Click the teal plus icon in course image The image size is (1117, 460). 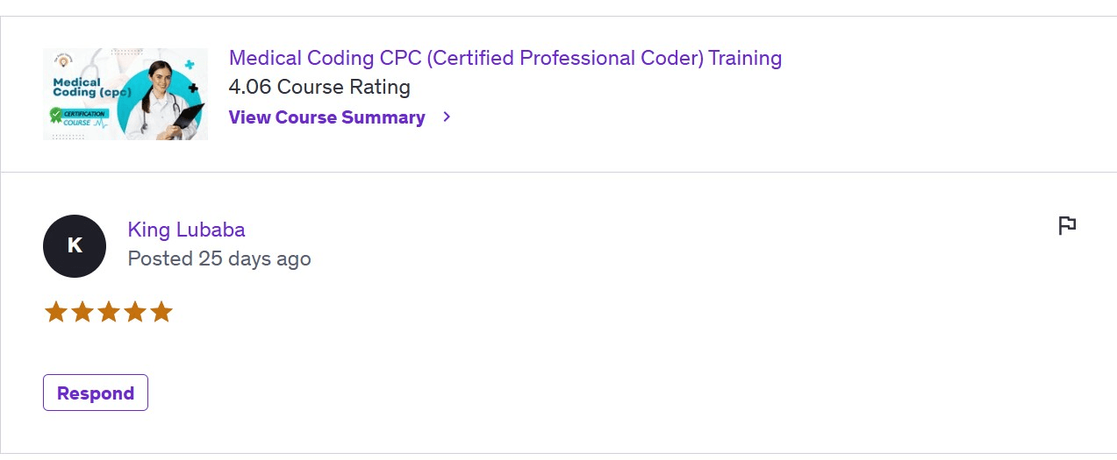point(189,65)
